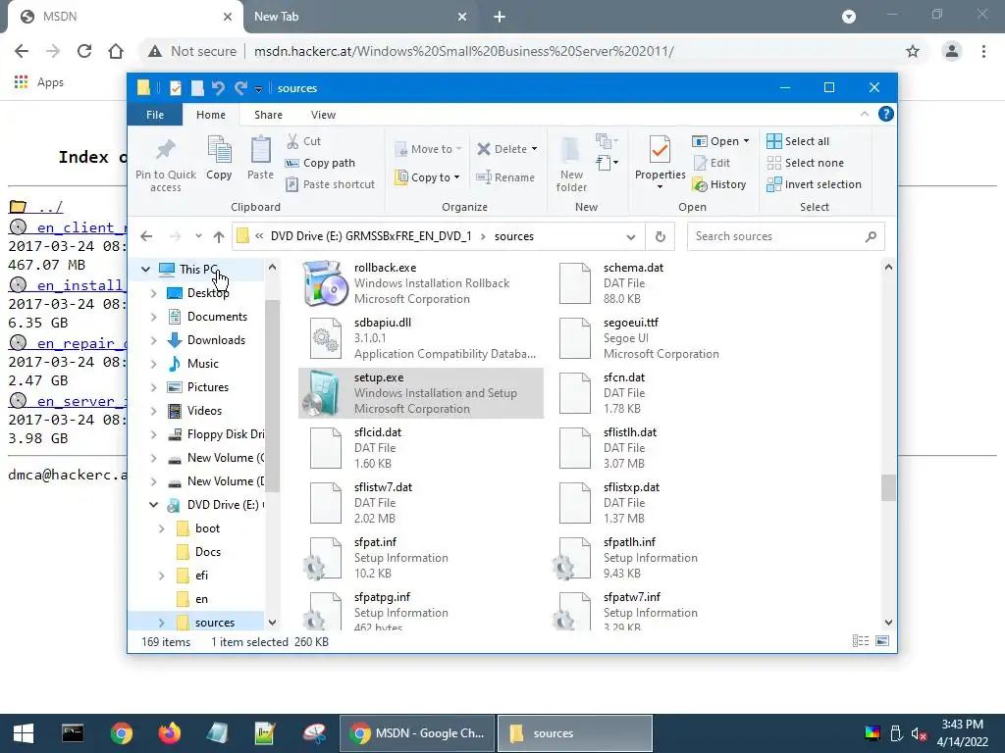Click the Copy ribbon icon
Screen dimensions: 1005x753
(219, 150)
